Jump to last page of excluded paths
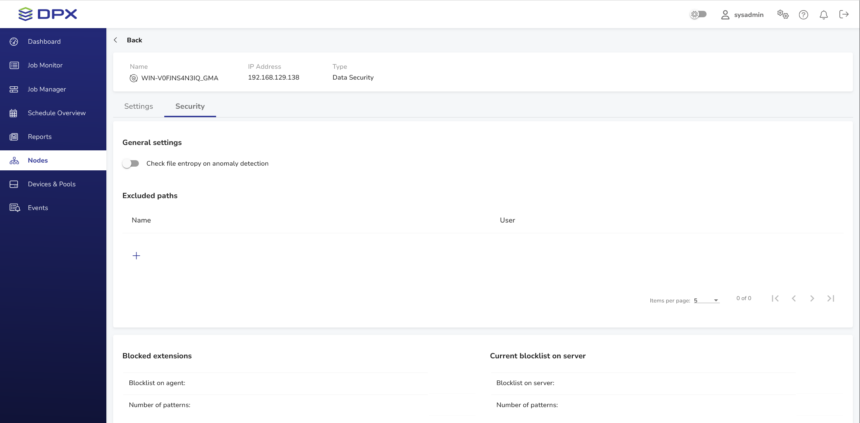Screen dimensions: 860x423 [x=831, y=298]
